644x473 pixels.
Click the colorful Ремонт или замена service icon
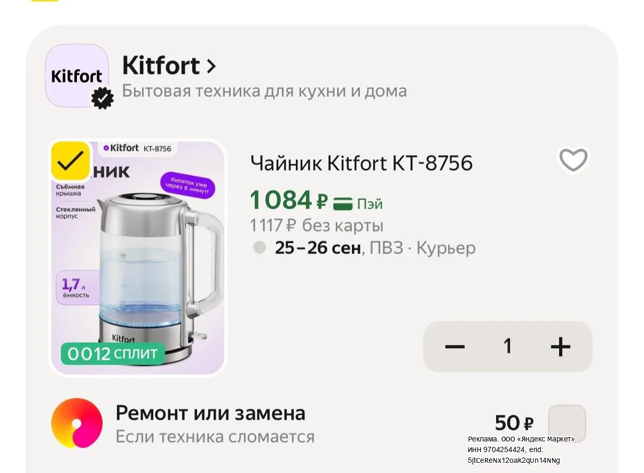point(77,423)
